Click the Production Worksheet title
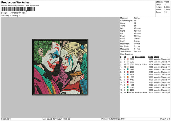171x121 pixels. (x=16, y=2)
